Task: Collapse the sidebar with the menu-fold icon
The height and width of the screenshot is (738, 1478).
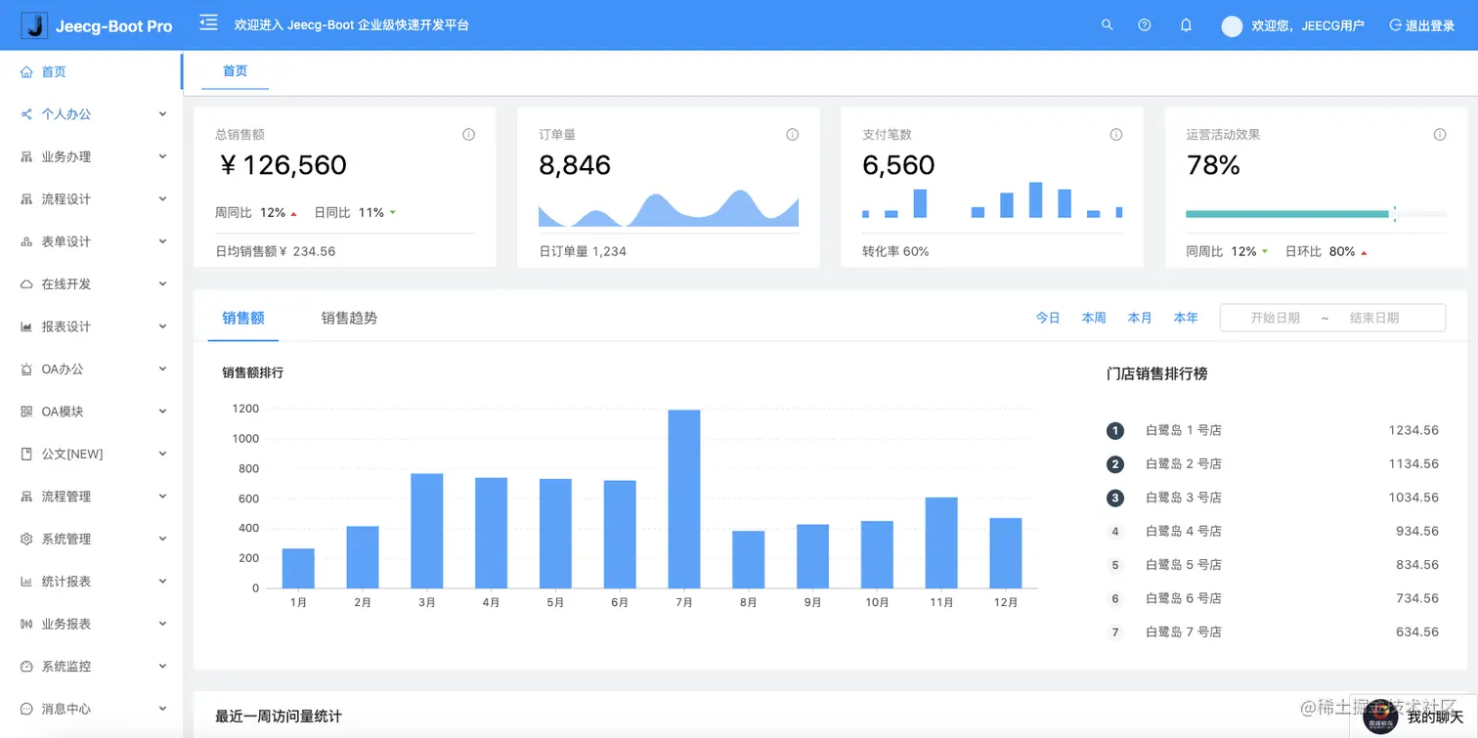Action: [208, 22]
